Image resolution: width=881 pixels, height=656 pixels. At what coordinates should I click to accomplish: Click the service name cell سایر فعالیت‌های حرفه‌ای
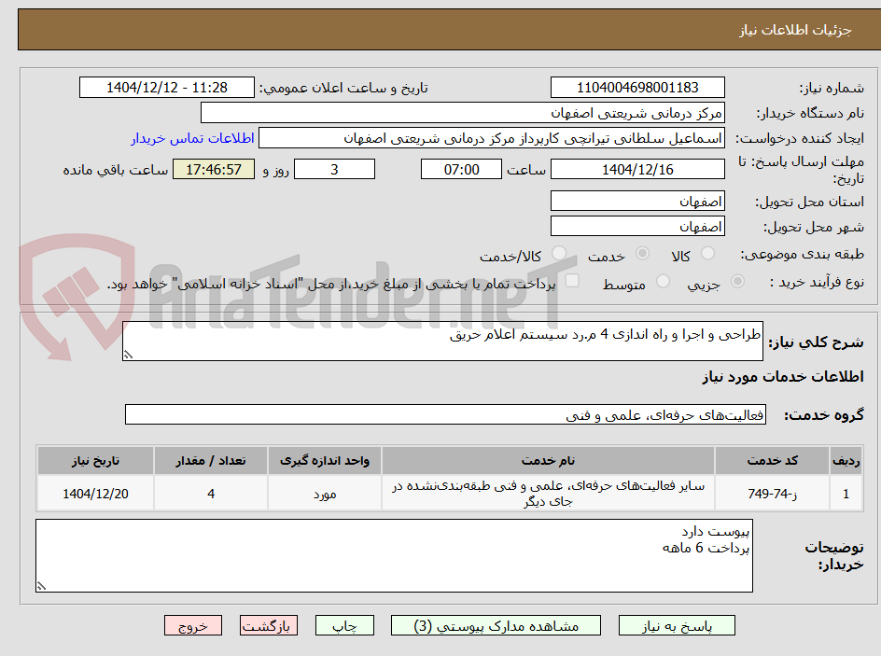(x=548, y=493)
